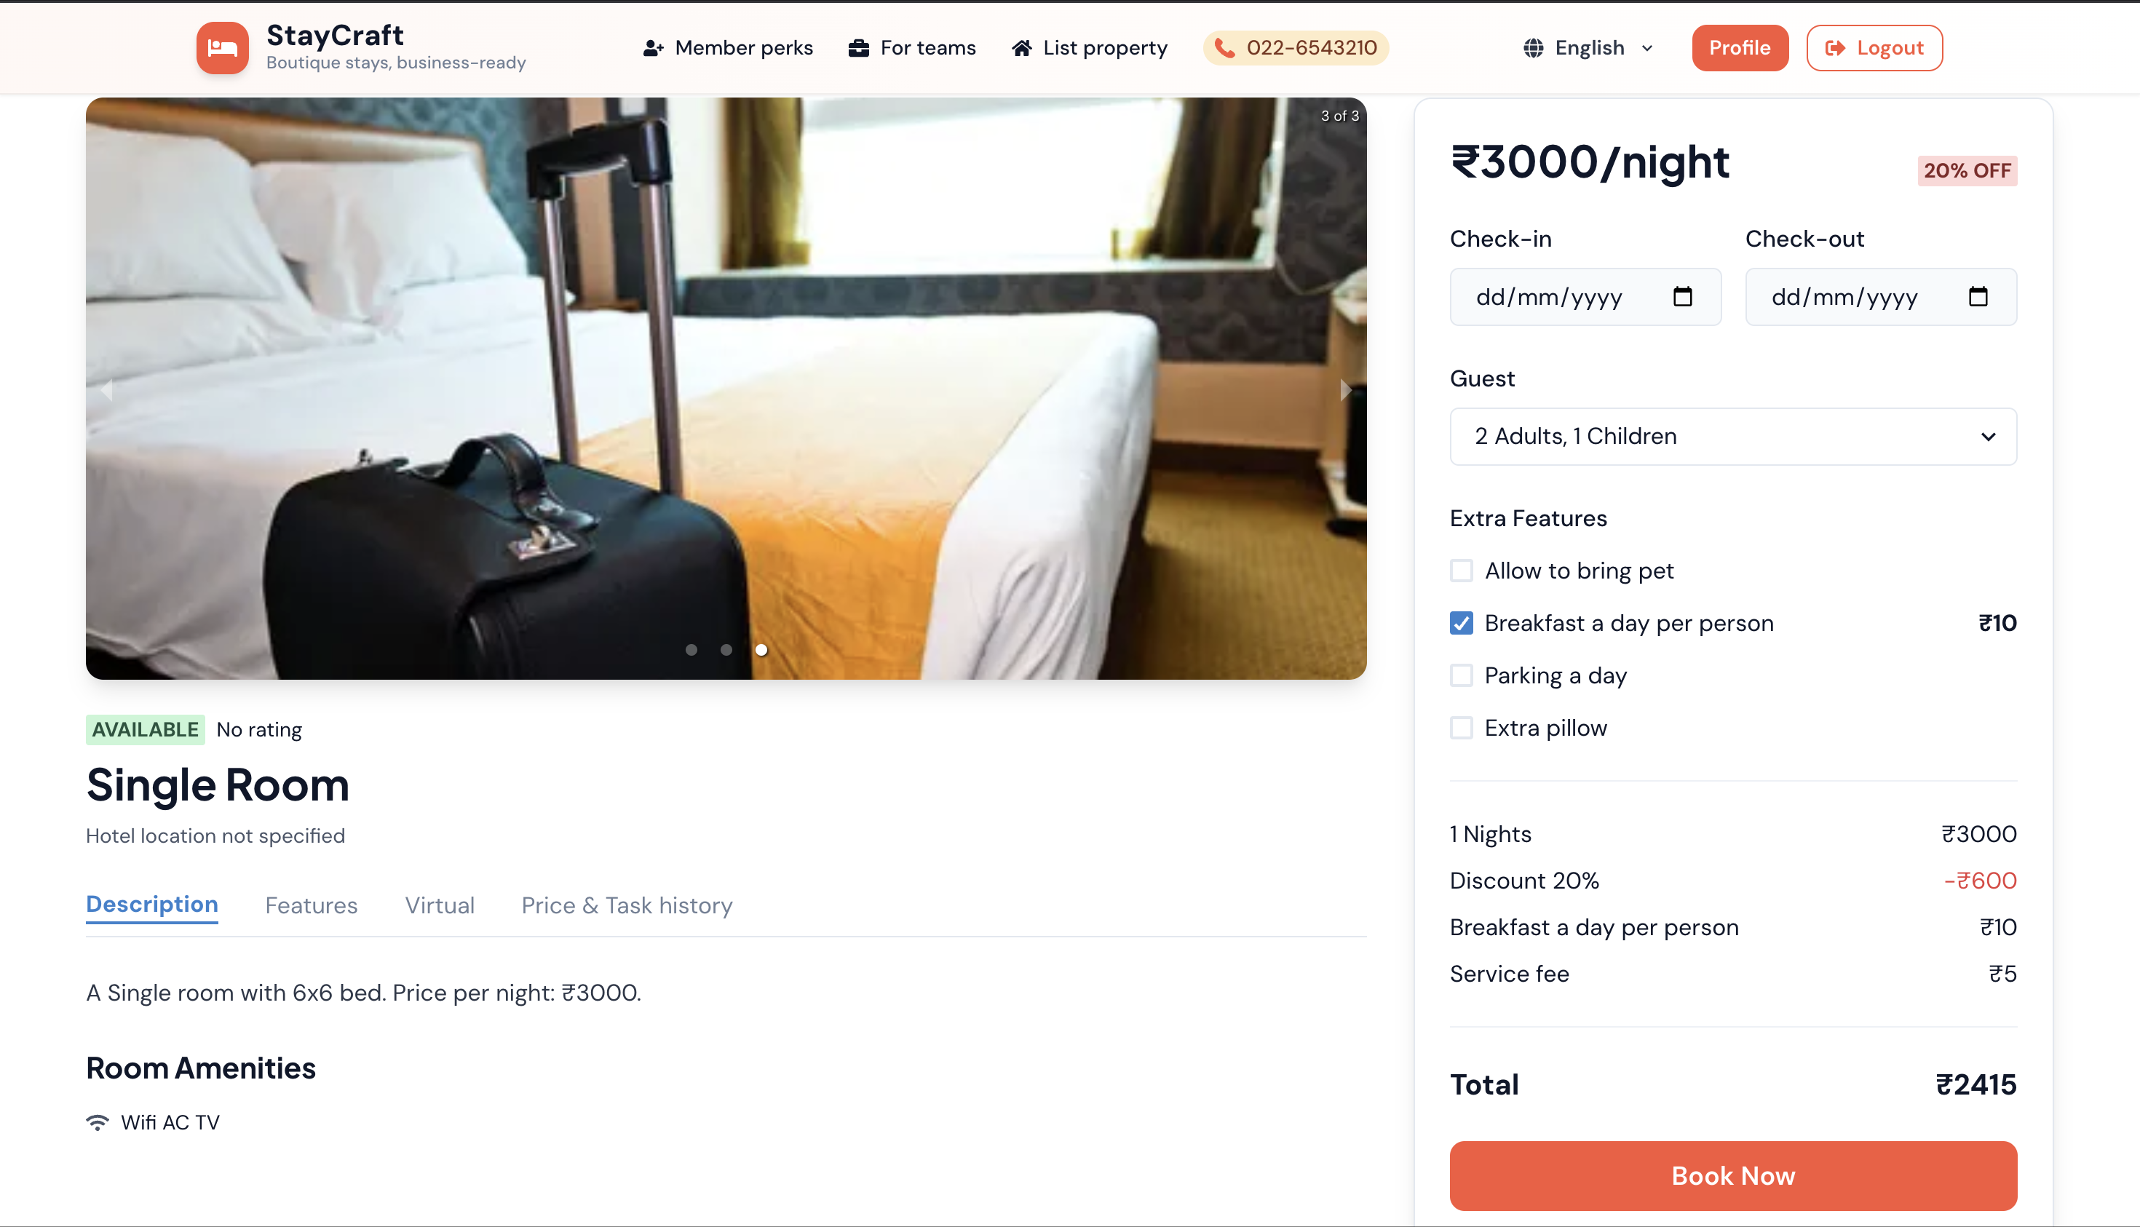Click the List property house icon
The image size is (2140, 1227).
point(1021,47)
